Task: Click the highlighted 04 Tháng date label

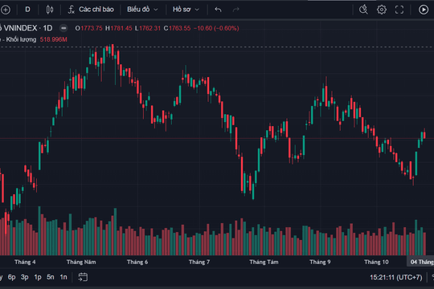Action: [x=420, y=262]
